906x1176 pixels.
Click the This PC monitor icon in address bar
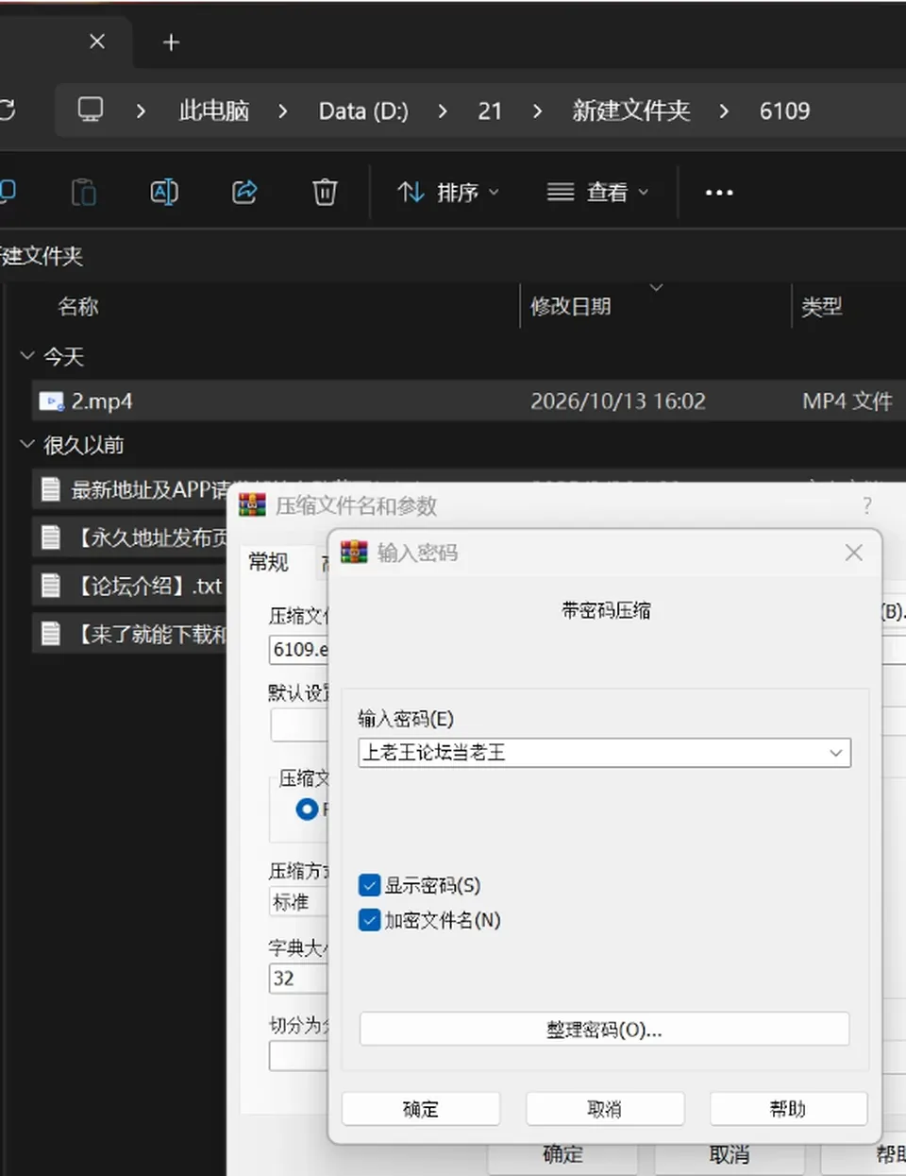[x=91, y=110]
